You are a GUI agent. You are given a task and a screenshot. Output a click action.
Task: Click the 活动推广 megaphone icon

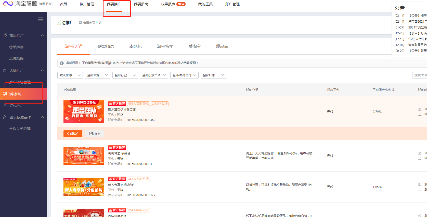tap(5, 94)
